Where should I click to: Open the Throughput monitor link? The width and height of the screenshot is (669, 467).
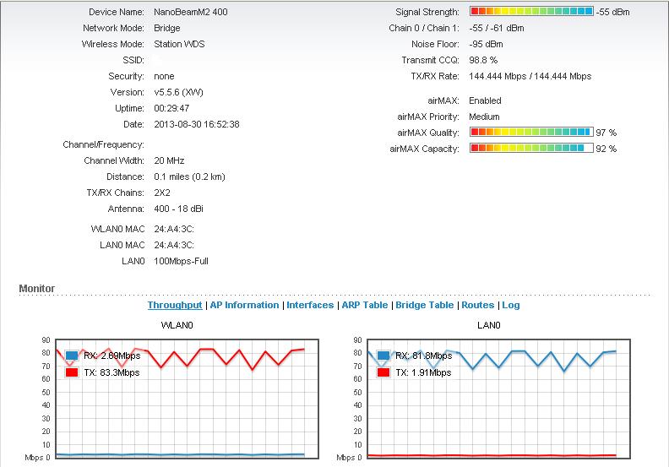coord(175,305)
